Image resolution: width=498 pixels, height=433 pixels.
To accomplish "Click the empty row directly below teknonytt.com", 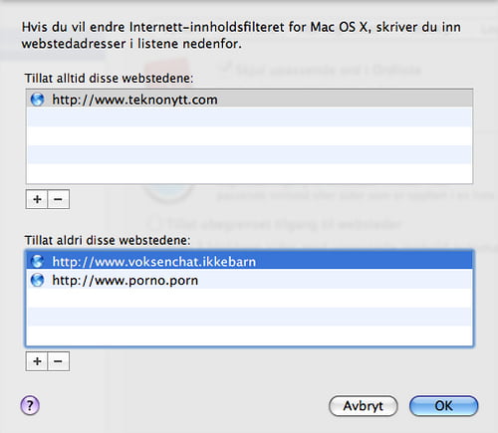I will click(249, 117).
